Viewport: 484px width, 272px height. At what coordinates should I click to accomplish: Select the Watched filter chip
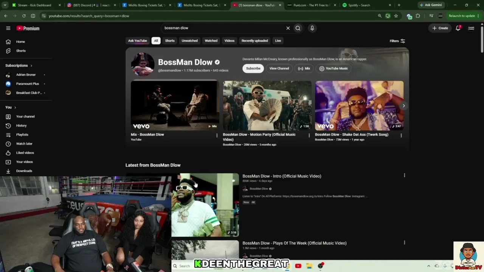211,41
